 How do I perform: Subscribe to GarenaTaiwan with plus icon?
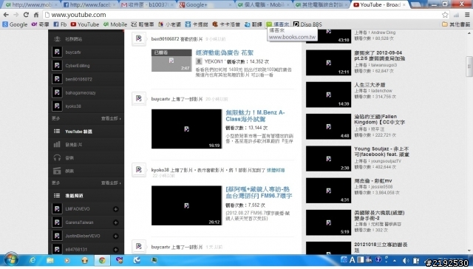point(115,222)
